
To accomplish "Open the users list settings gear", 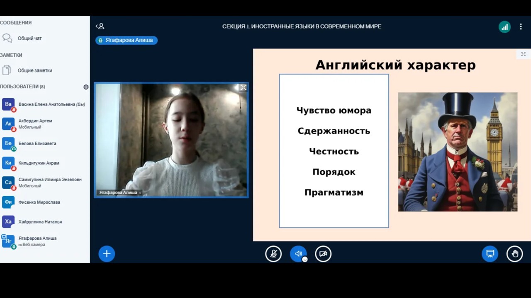I will (x=86, y=87).
